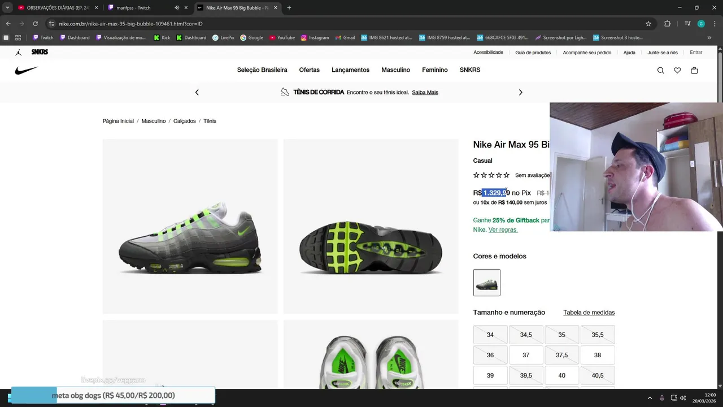Open favorites heart icon
The image size is (723, 407).
tap(677, 71)
